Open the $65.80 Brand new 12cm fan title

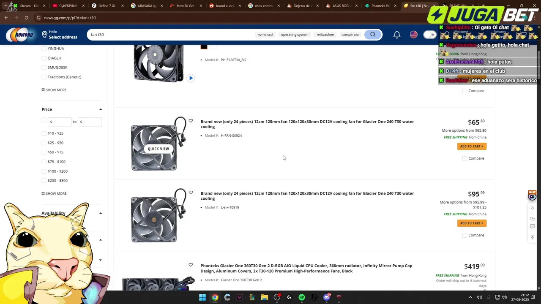pyautogui.click(x=307, y=124)
